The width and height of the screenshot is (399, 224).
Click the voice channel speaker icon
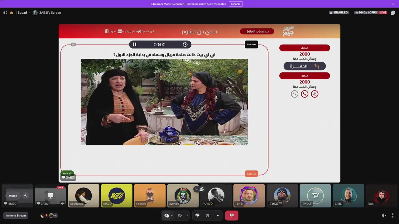[5, 13]
